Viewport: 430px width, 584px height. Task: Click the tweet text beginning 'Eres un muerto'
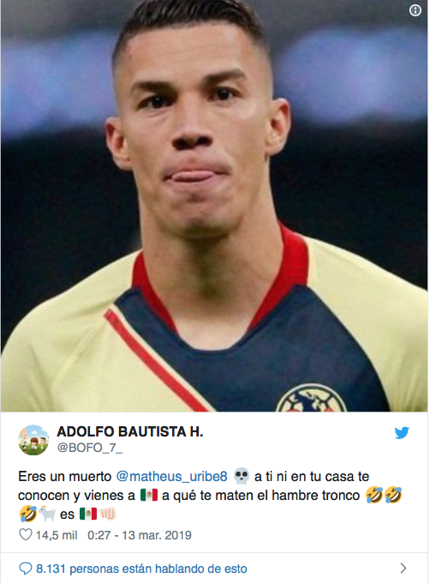point(210,496)
